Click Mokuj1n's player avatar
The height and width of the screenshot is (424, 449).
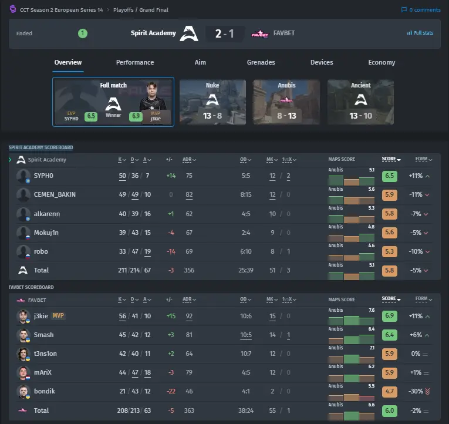(23, 233)
